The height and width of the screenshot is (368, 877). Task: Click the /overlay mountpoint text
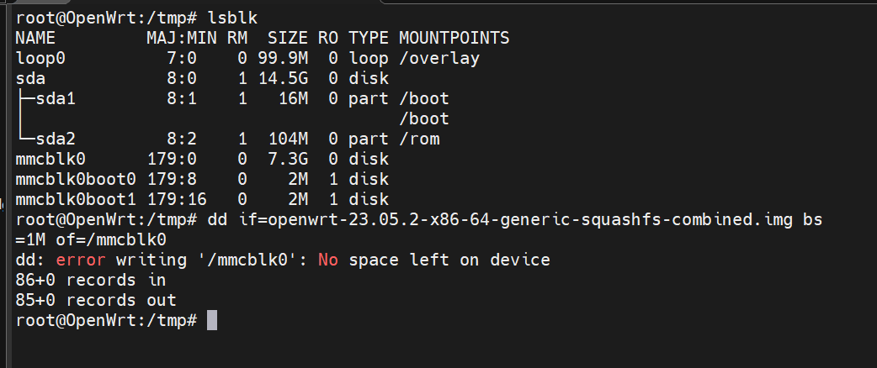(x=439, y=58)
